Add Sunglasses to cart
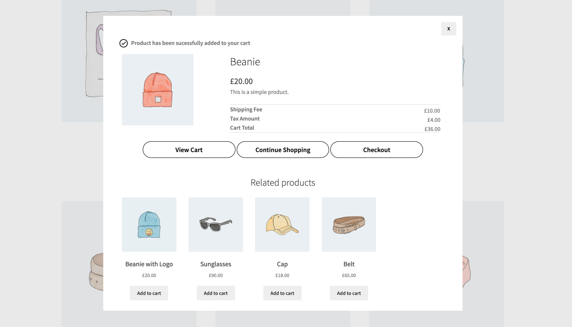572x327 pixels. (215, 293)
